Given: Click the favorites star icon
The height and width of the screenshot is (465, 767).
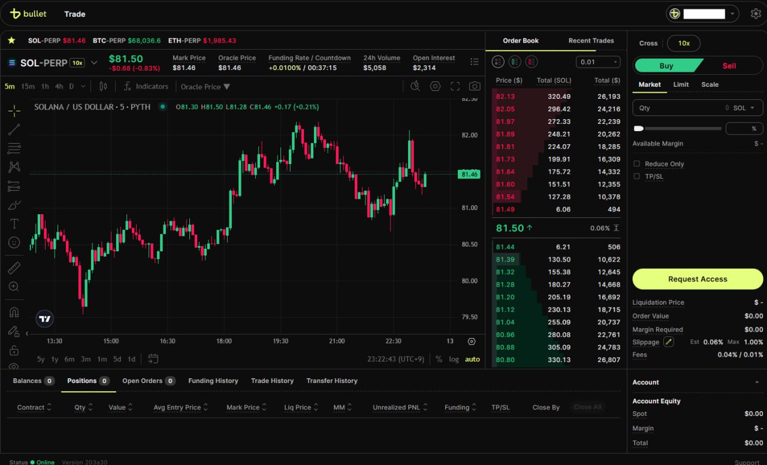Looking at the screenshot, I should (11, 41).
